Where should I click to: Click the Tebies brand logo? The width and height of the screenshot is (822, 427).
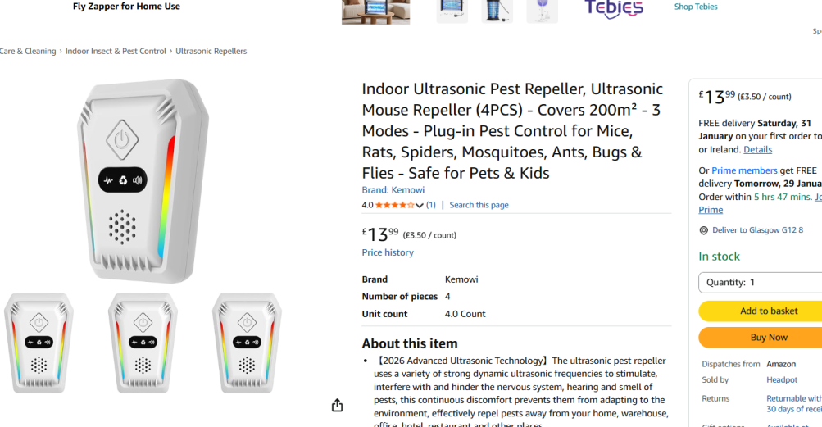613,9
